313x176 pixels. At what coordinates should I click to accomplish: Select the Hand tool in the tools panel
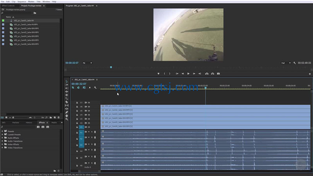[67, 115]
